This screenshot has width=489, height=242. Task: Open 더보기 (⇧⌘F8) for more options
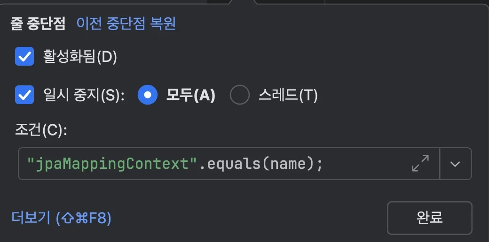click(61, 218)
